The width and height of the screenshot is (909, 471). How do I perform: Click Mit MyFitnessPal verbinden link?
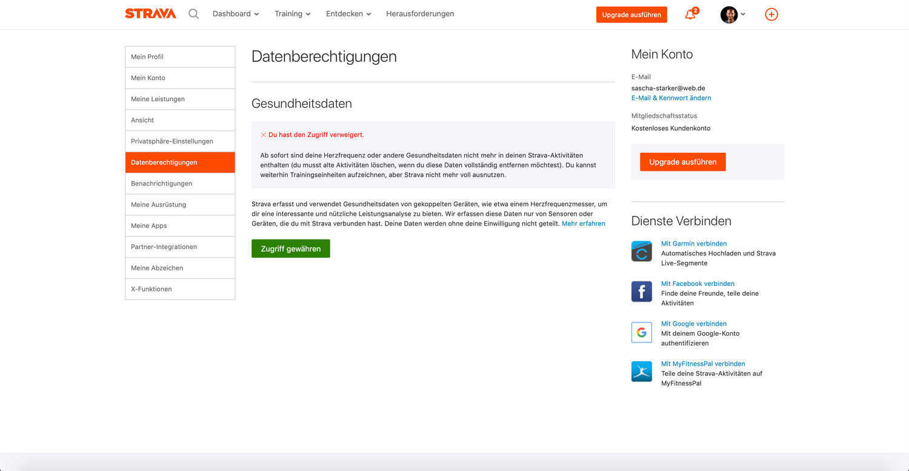703,364
